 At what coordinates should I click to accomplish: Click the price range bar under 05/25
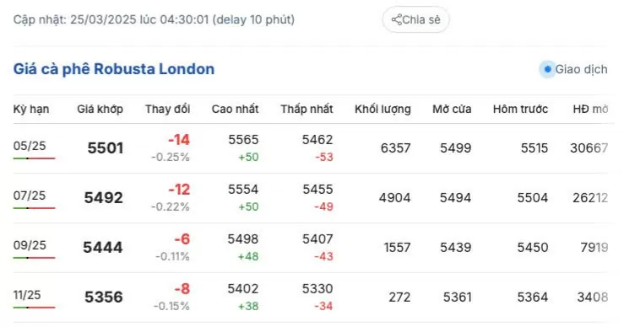(35, 158)
